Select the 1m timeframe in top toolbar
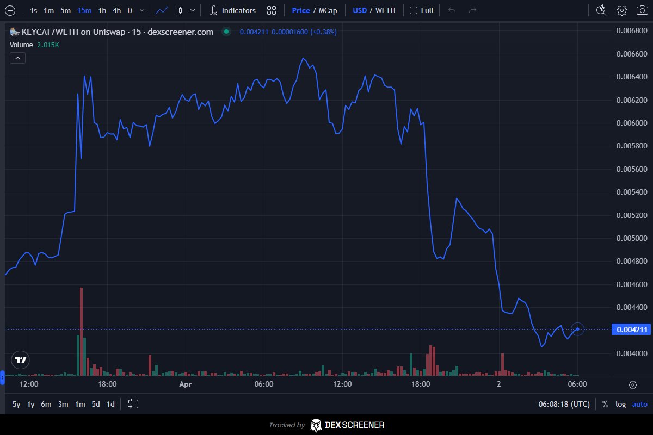Screen dimensions: 653x435 point(49,10)
